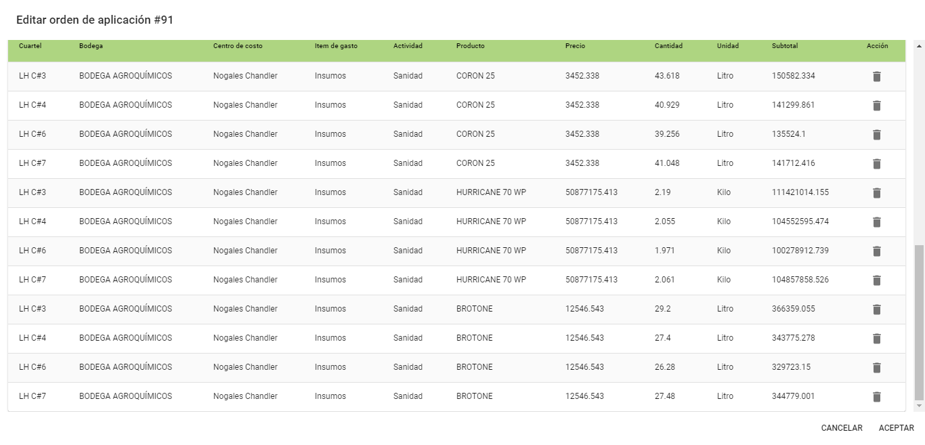The width and height of the screenshot is (925, 445).
Task: Click the Cantidad column header
Action: 668,46
